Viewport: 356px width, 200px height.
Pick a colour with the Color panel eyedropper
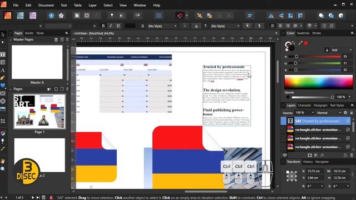pos(300,43)
